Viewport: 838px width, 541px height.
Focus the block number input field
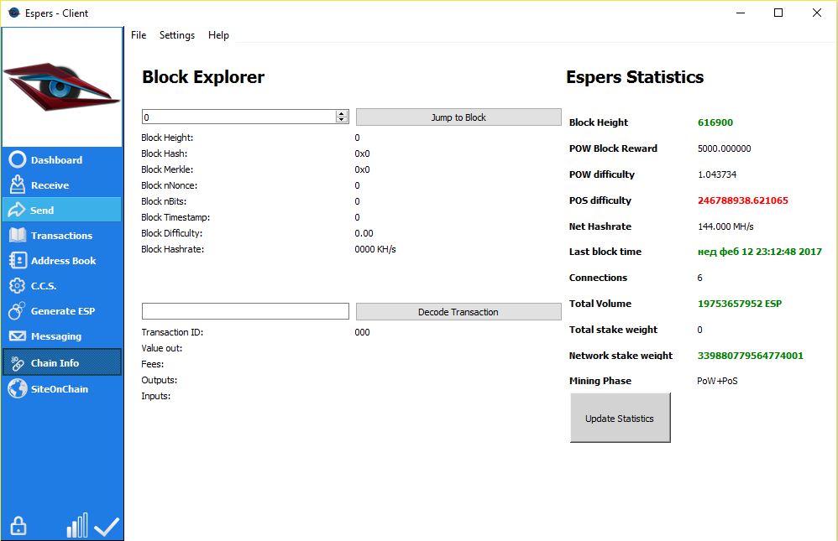point(239,117)
